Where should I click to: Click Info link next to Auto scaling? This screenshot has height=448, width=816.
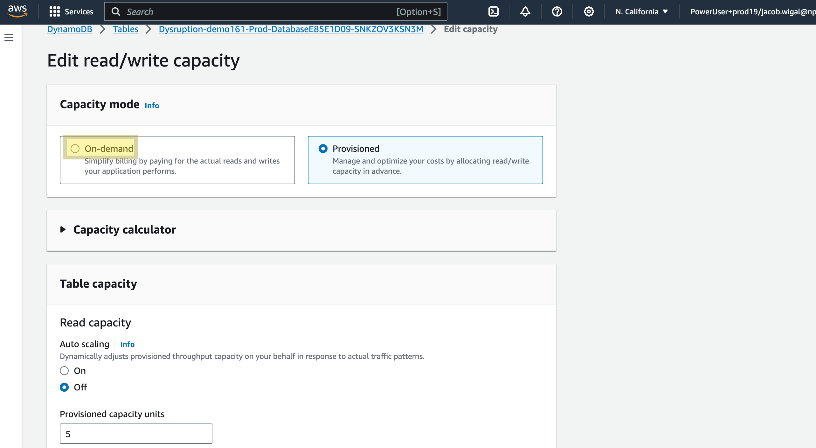tap(127, 344)
